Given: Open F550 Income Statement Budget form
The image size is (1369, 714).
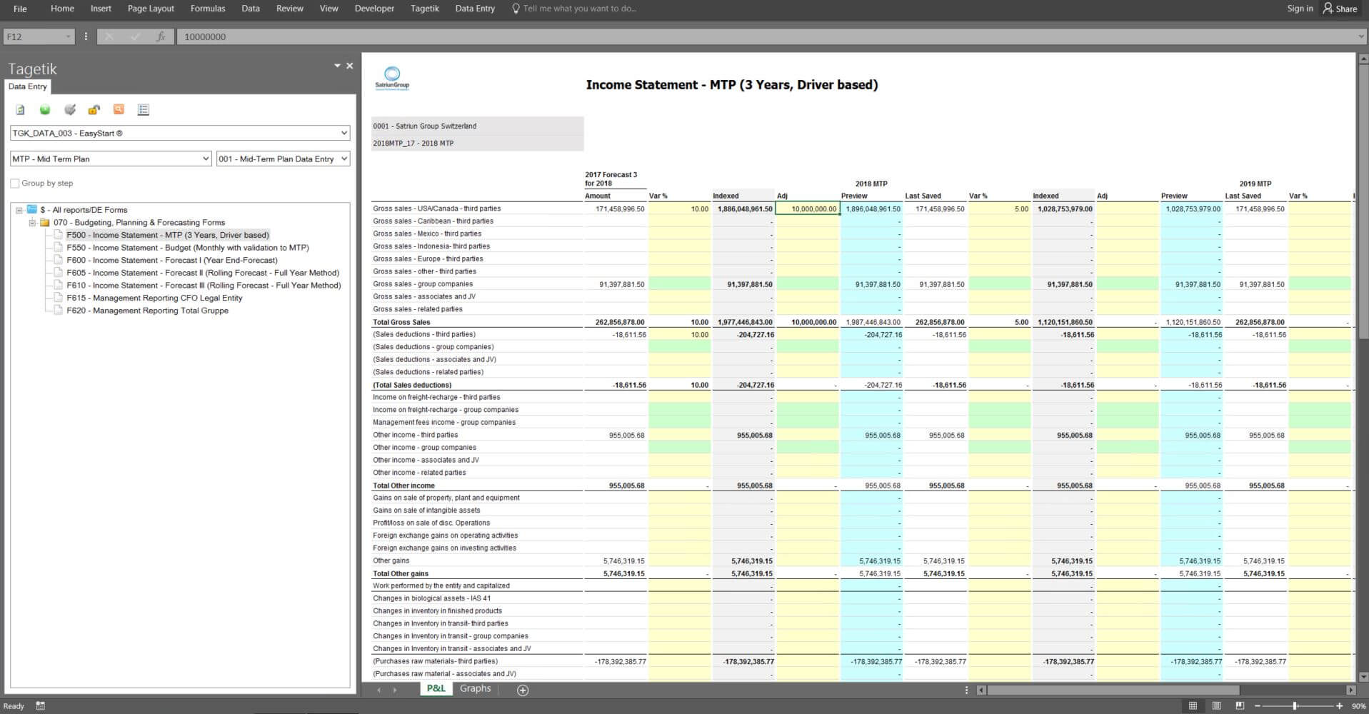Looking at the screenshot, I should click(x=187, y=248).
